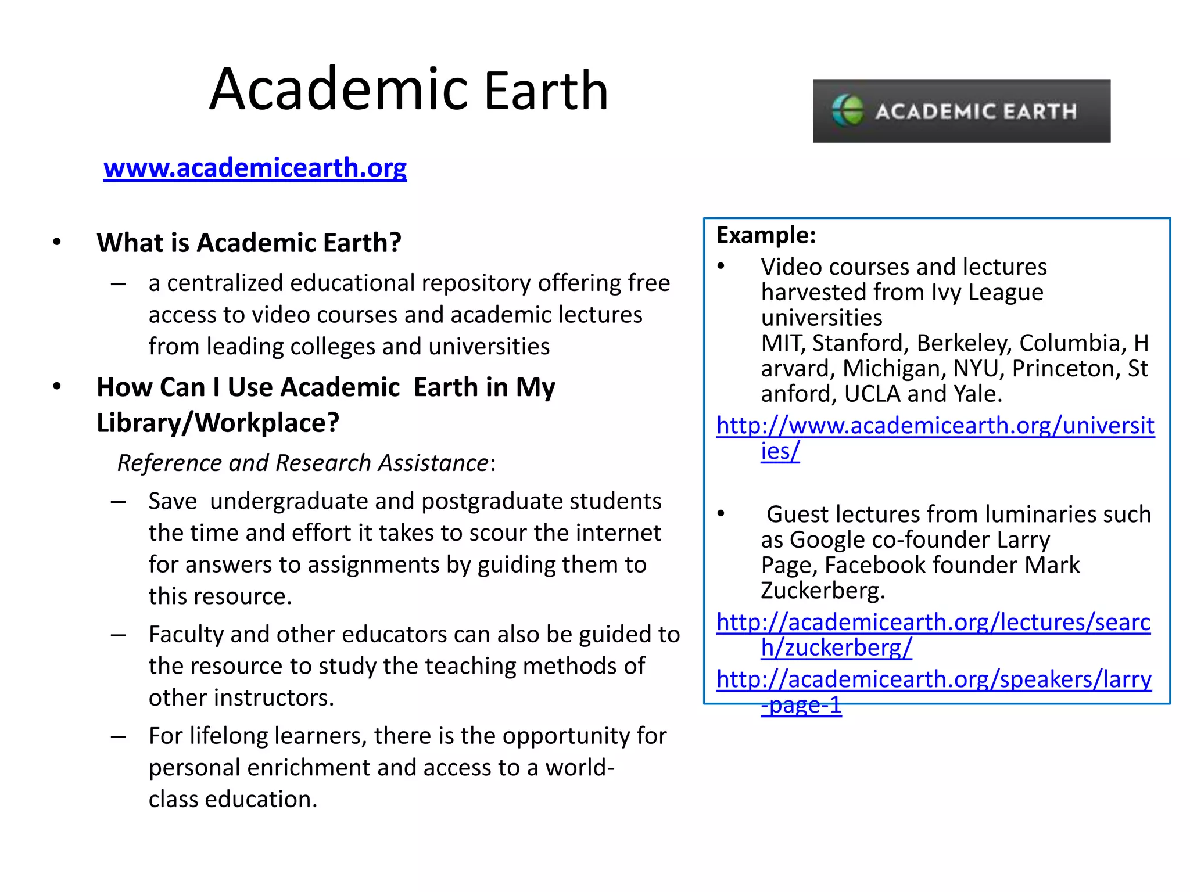Click 'a centralized educational repository' paragraph
This screenshot has width=1190, height=892.
(x=409, y=314)
